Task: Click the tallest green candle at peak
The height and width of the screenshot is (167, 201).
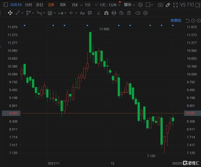Action: pos(90,42)
